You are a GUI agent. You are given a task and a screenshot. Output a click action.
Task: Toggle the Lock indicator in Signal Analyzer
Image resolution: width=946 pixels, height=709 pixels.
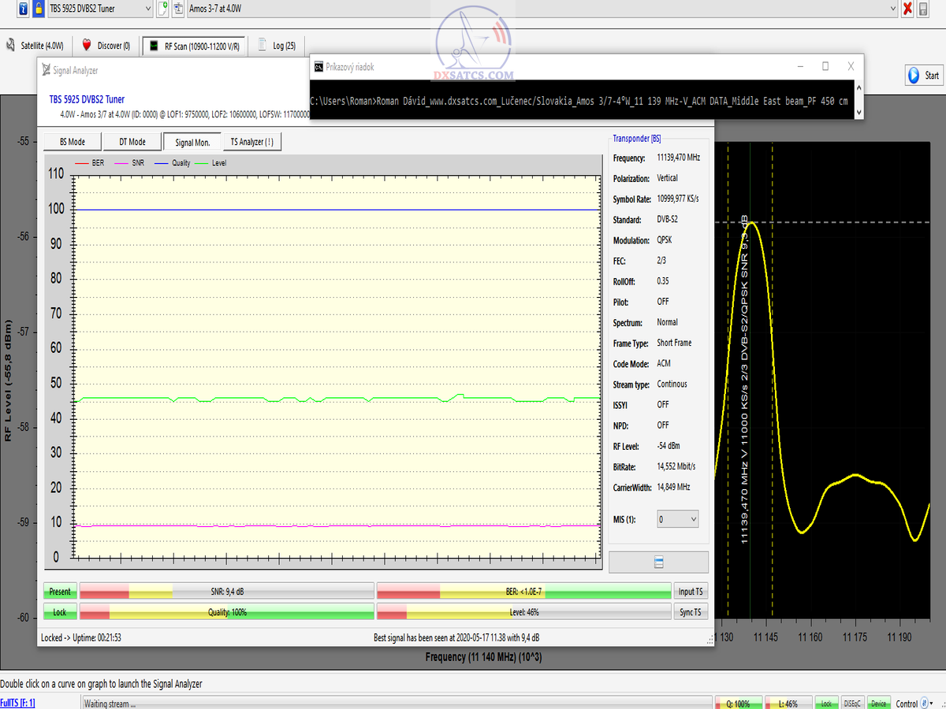pos(60,612)
